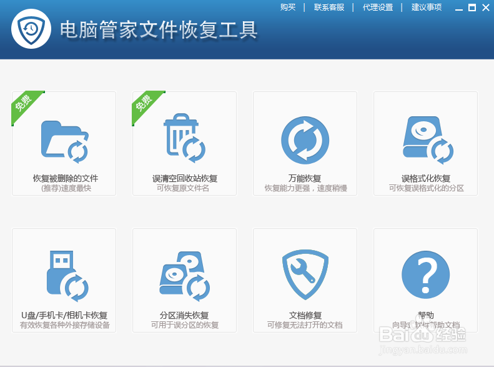Image resolution: width=494 pixels, height=367 pixels.
Task: Click the two-disk 分区消失恢复 icon
Action: [x=185, y=276]
